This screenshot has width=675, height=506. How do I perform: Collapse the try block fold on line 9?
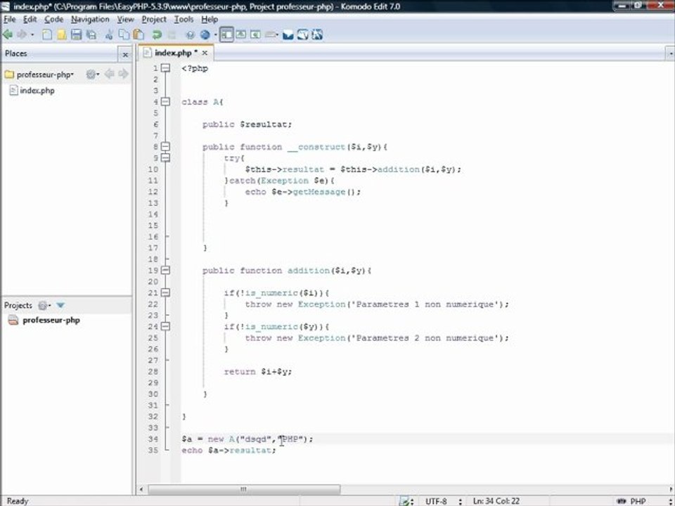pyautogui.click(x=165, y=158)
